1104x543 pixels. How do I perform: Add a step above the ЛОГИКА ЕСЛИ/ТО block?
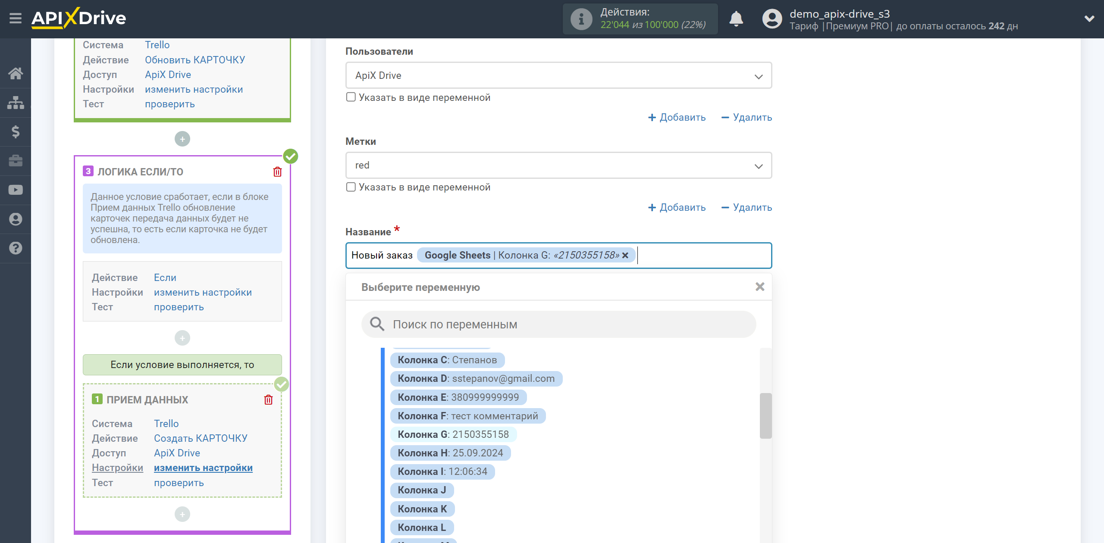[x=182, y=139]
